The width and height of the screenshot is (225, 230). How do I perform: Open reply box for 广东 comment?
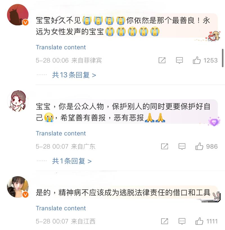(182, 146)
